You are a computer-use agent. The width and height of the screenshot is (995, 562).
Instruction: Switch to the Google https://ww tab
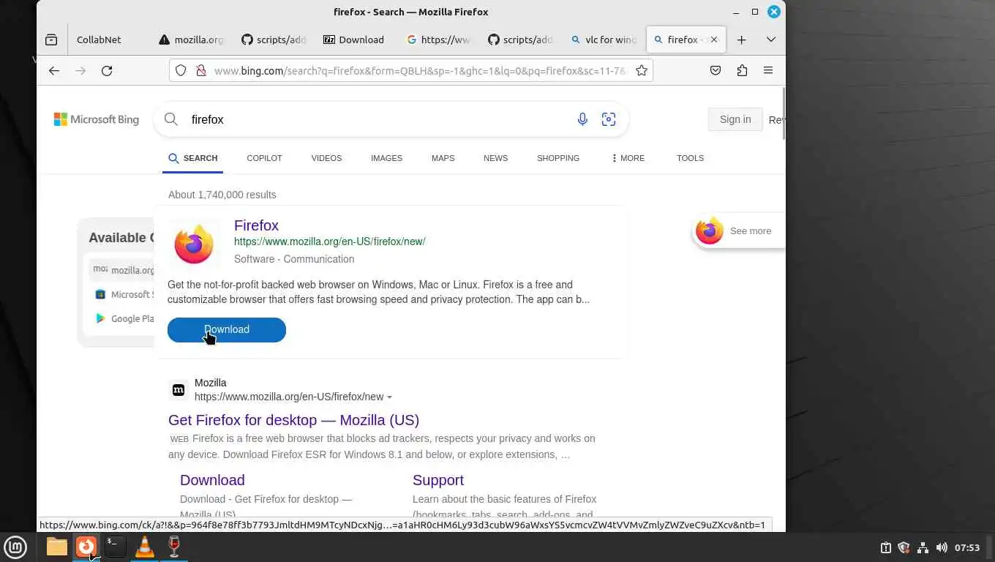[439, 40]
